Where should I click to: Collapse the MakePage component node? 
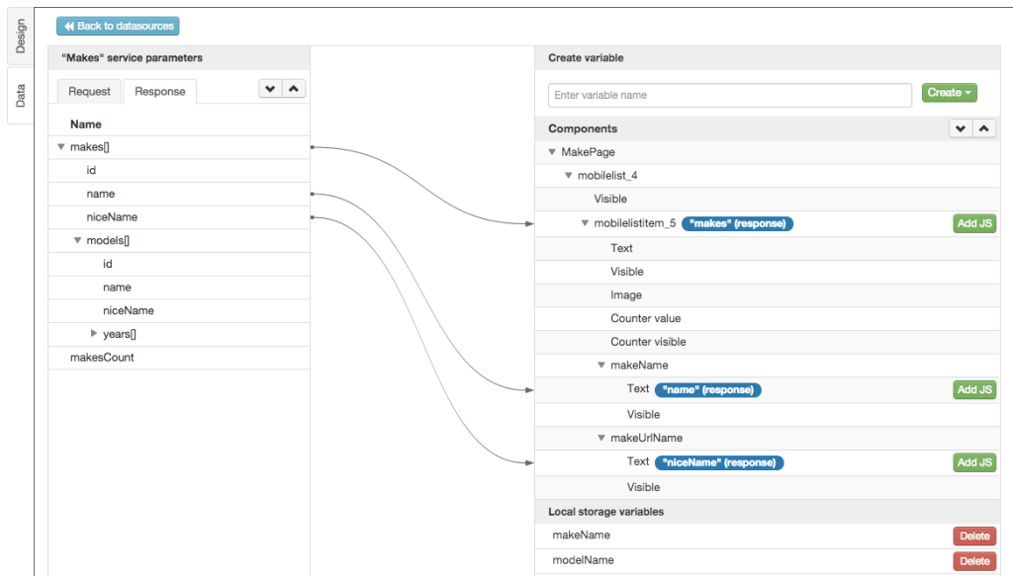click(552, 152)
